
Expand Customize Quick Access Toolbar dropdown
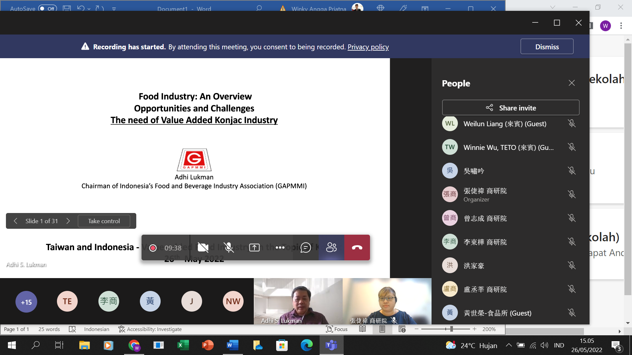pyautogui.click(x=114, y=9)
